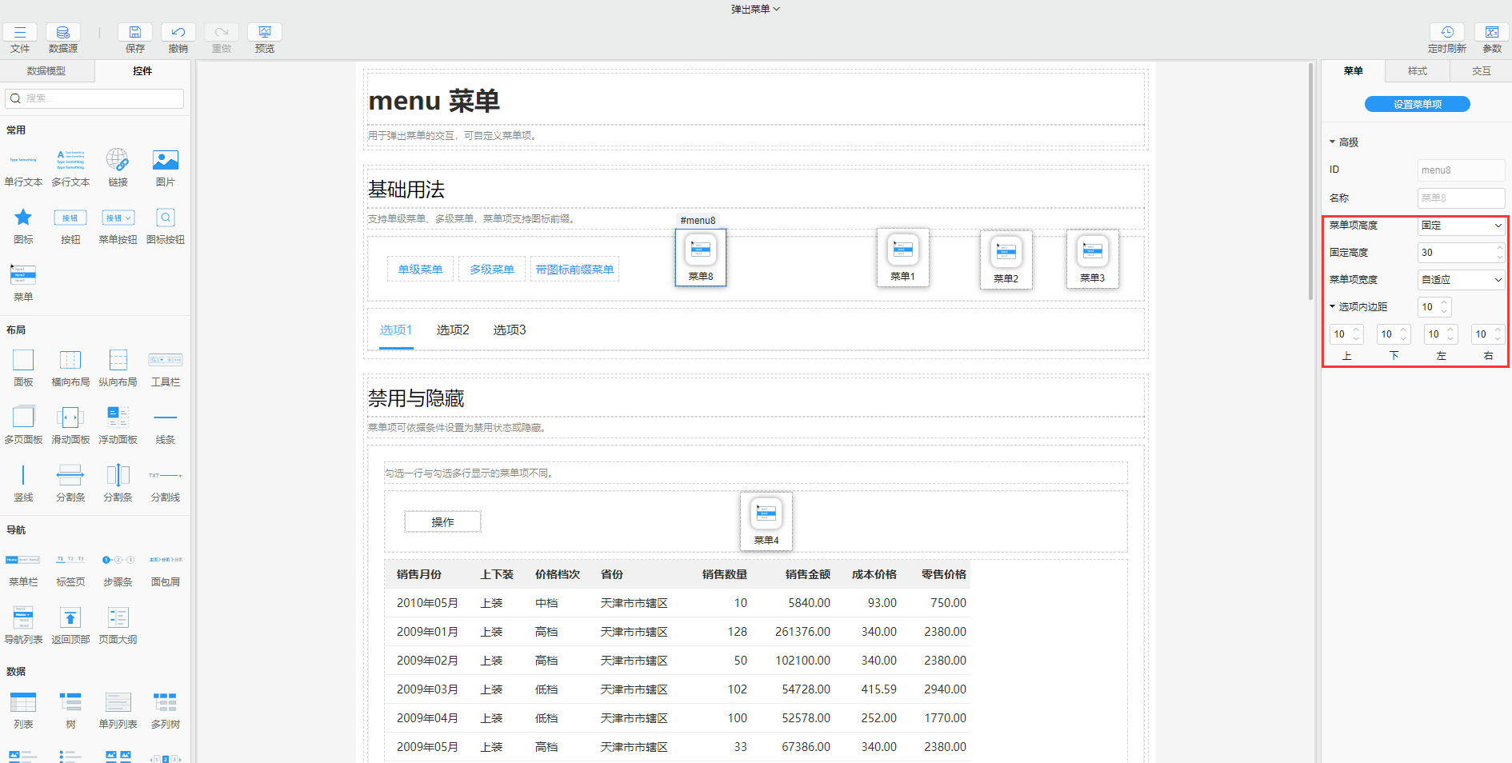Click the 设置菜单项 button

pyautogui.click(x=1417, y=104)
